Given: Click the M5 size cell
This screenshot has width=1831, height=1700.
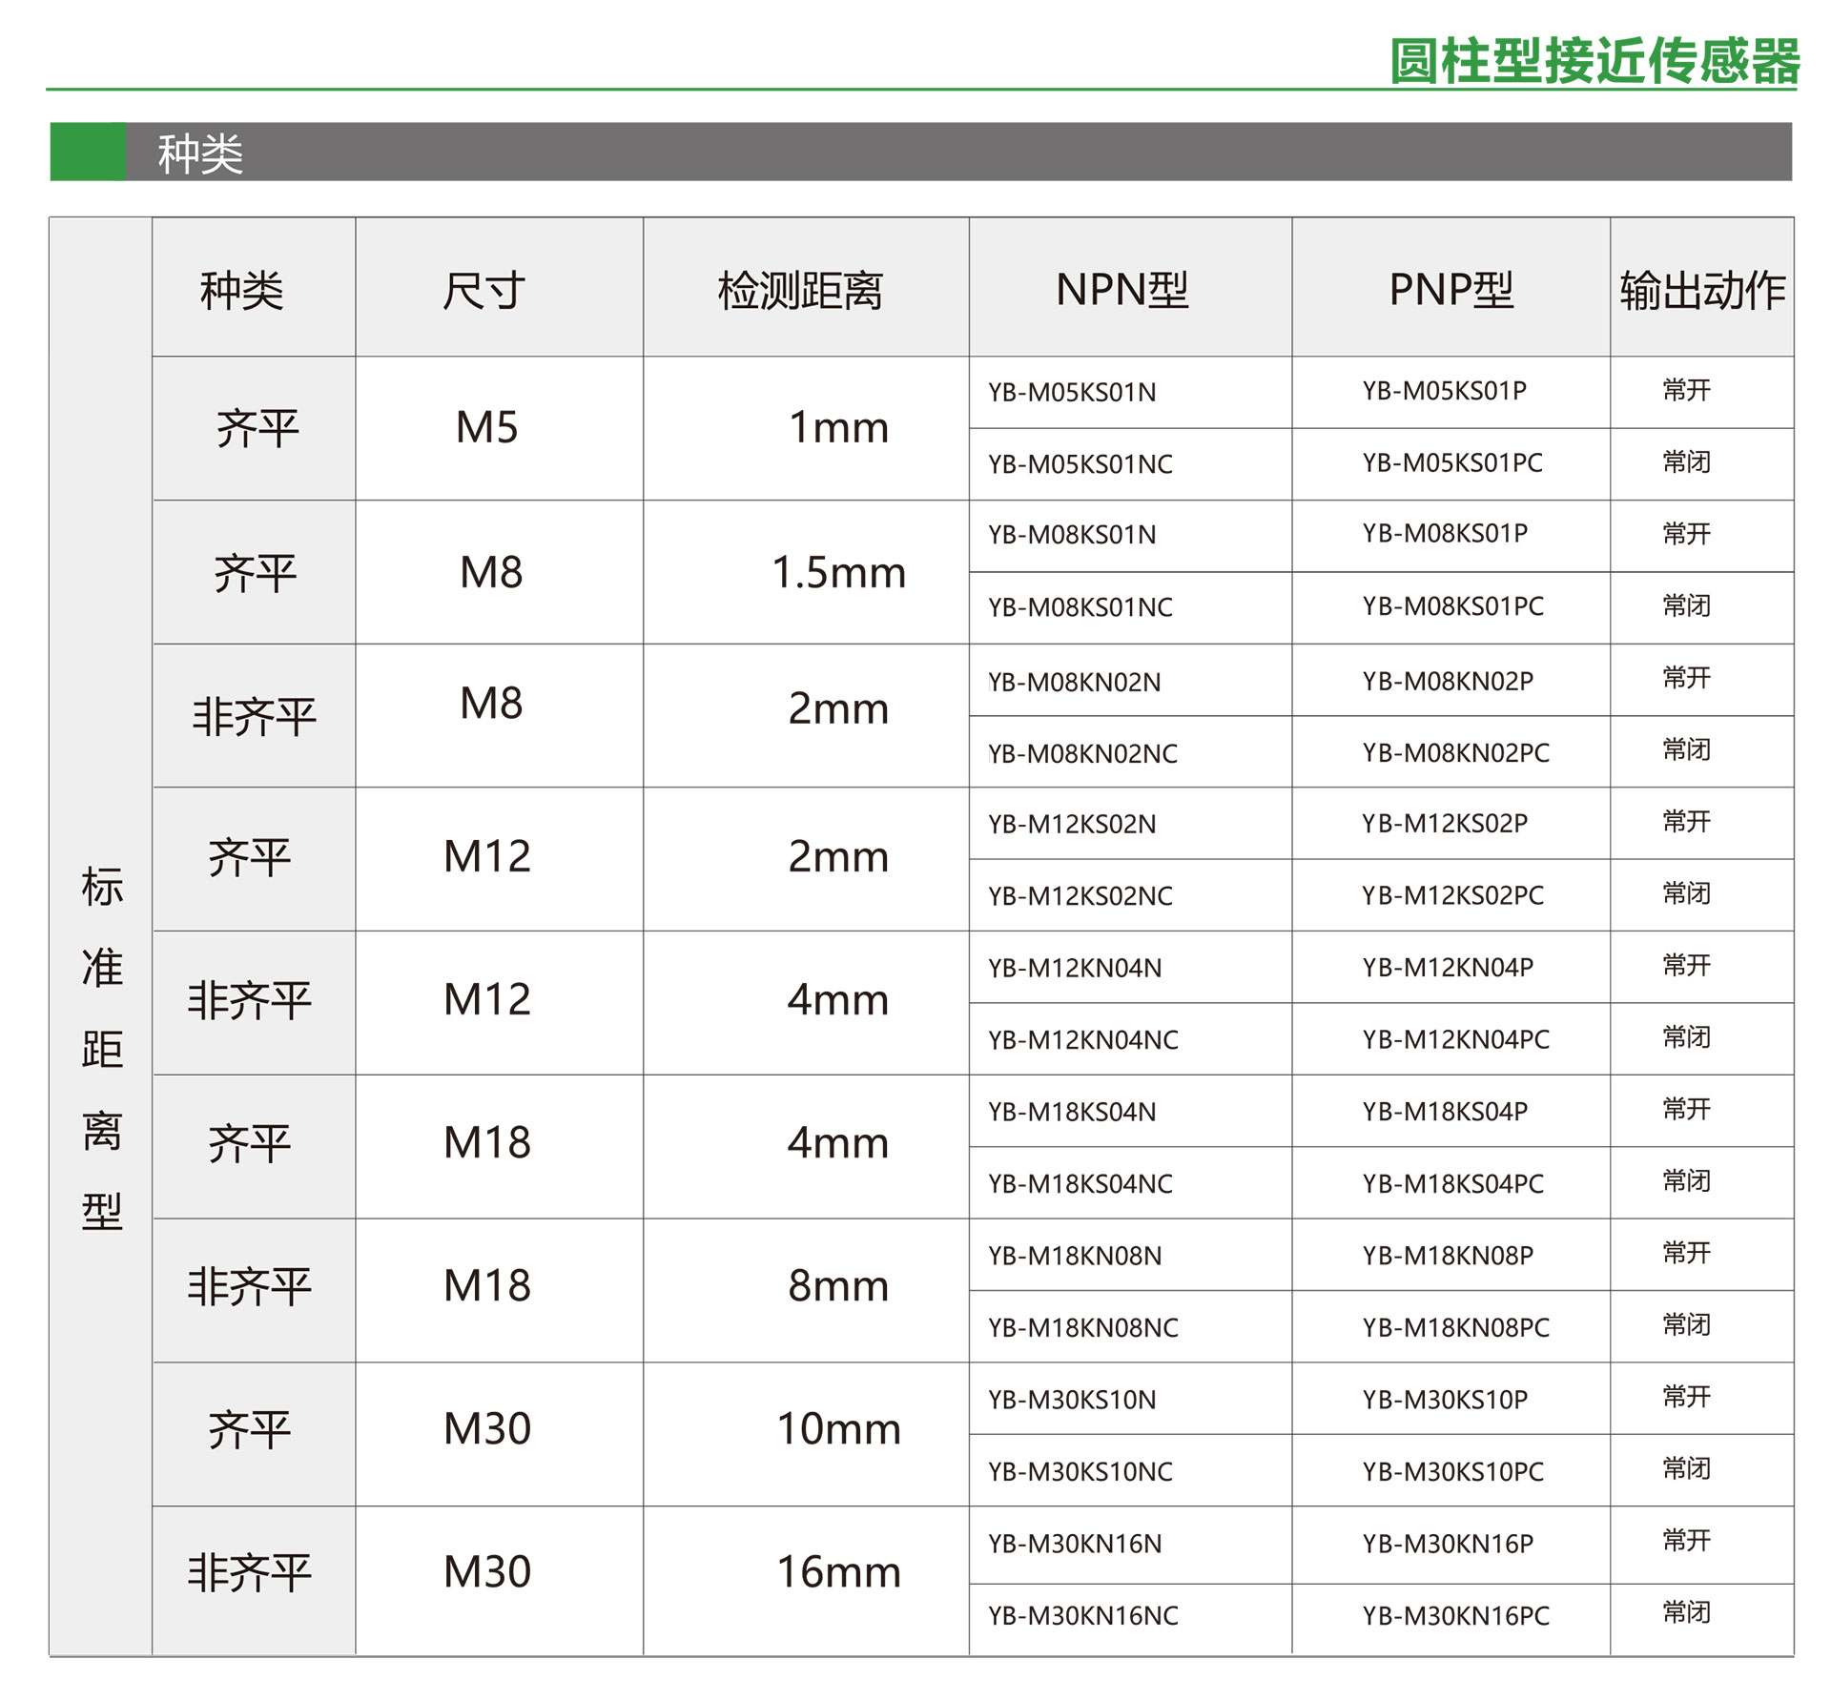Looking at the screenshot, I should click(486, 428).
